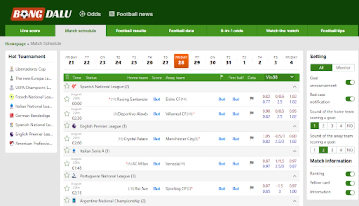The image size is (359, 206).
Task: Star the Crystal Palace match
Action: [x=67, y=138]
